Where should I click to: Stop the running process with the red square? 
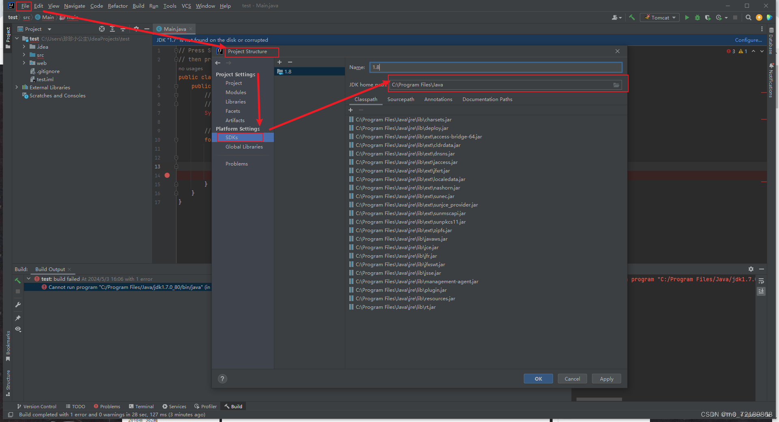click(736, 17)
